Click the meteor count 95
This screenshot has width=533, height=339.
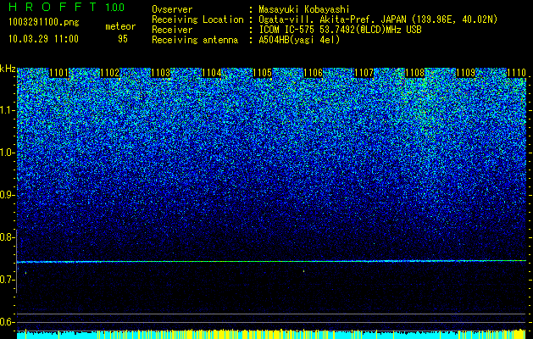[x=123, y=39]
